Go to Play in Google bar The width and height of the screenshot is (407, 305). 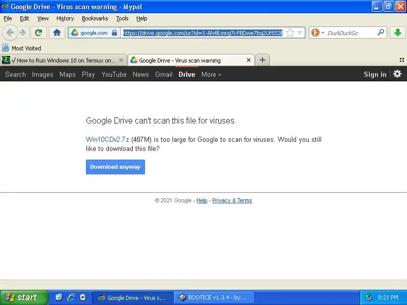click(88, 74)
